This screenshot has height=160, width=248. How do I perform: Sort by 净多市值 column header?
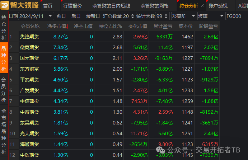click(x=57, y=26)
